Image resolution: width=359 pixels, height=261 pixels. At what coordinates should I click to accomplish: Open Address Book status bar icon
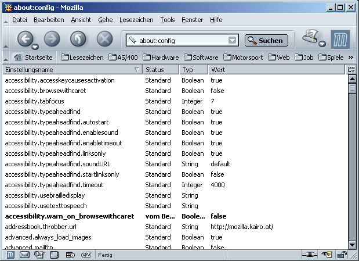click(x=55, y=255)
